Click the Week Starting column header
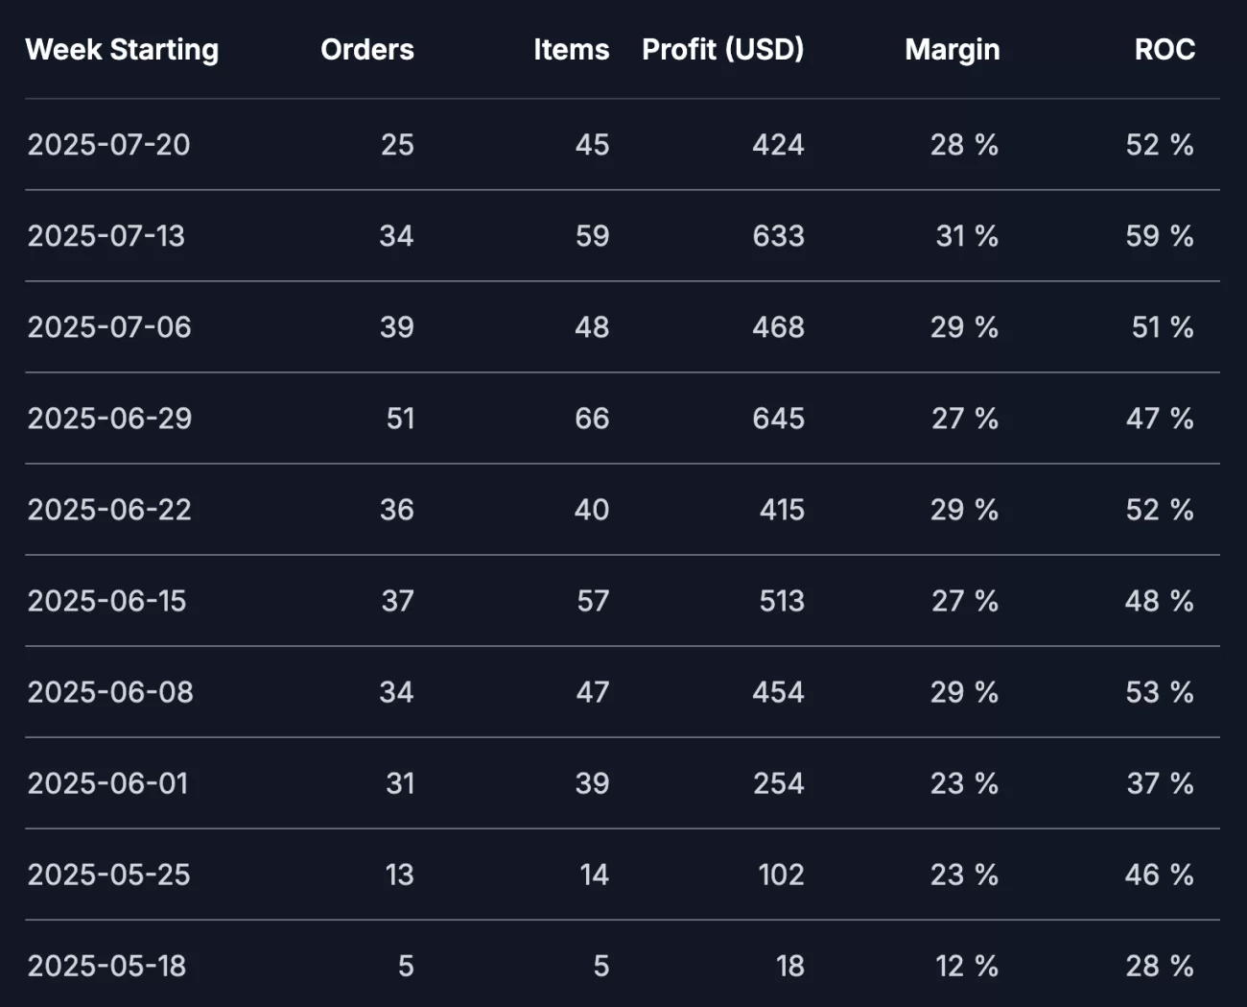The width and height of the screenshot is (1247, 1007). pos(122,50)
